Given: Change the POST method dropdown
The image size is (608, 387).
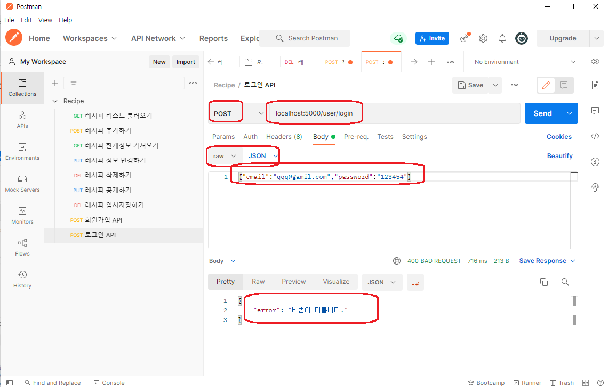Looking at the screenshot, I should 237,113.
